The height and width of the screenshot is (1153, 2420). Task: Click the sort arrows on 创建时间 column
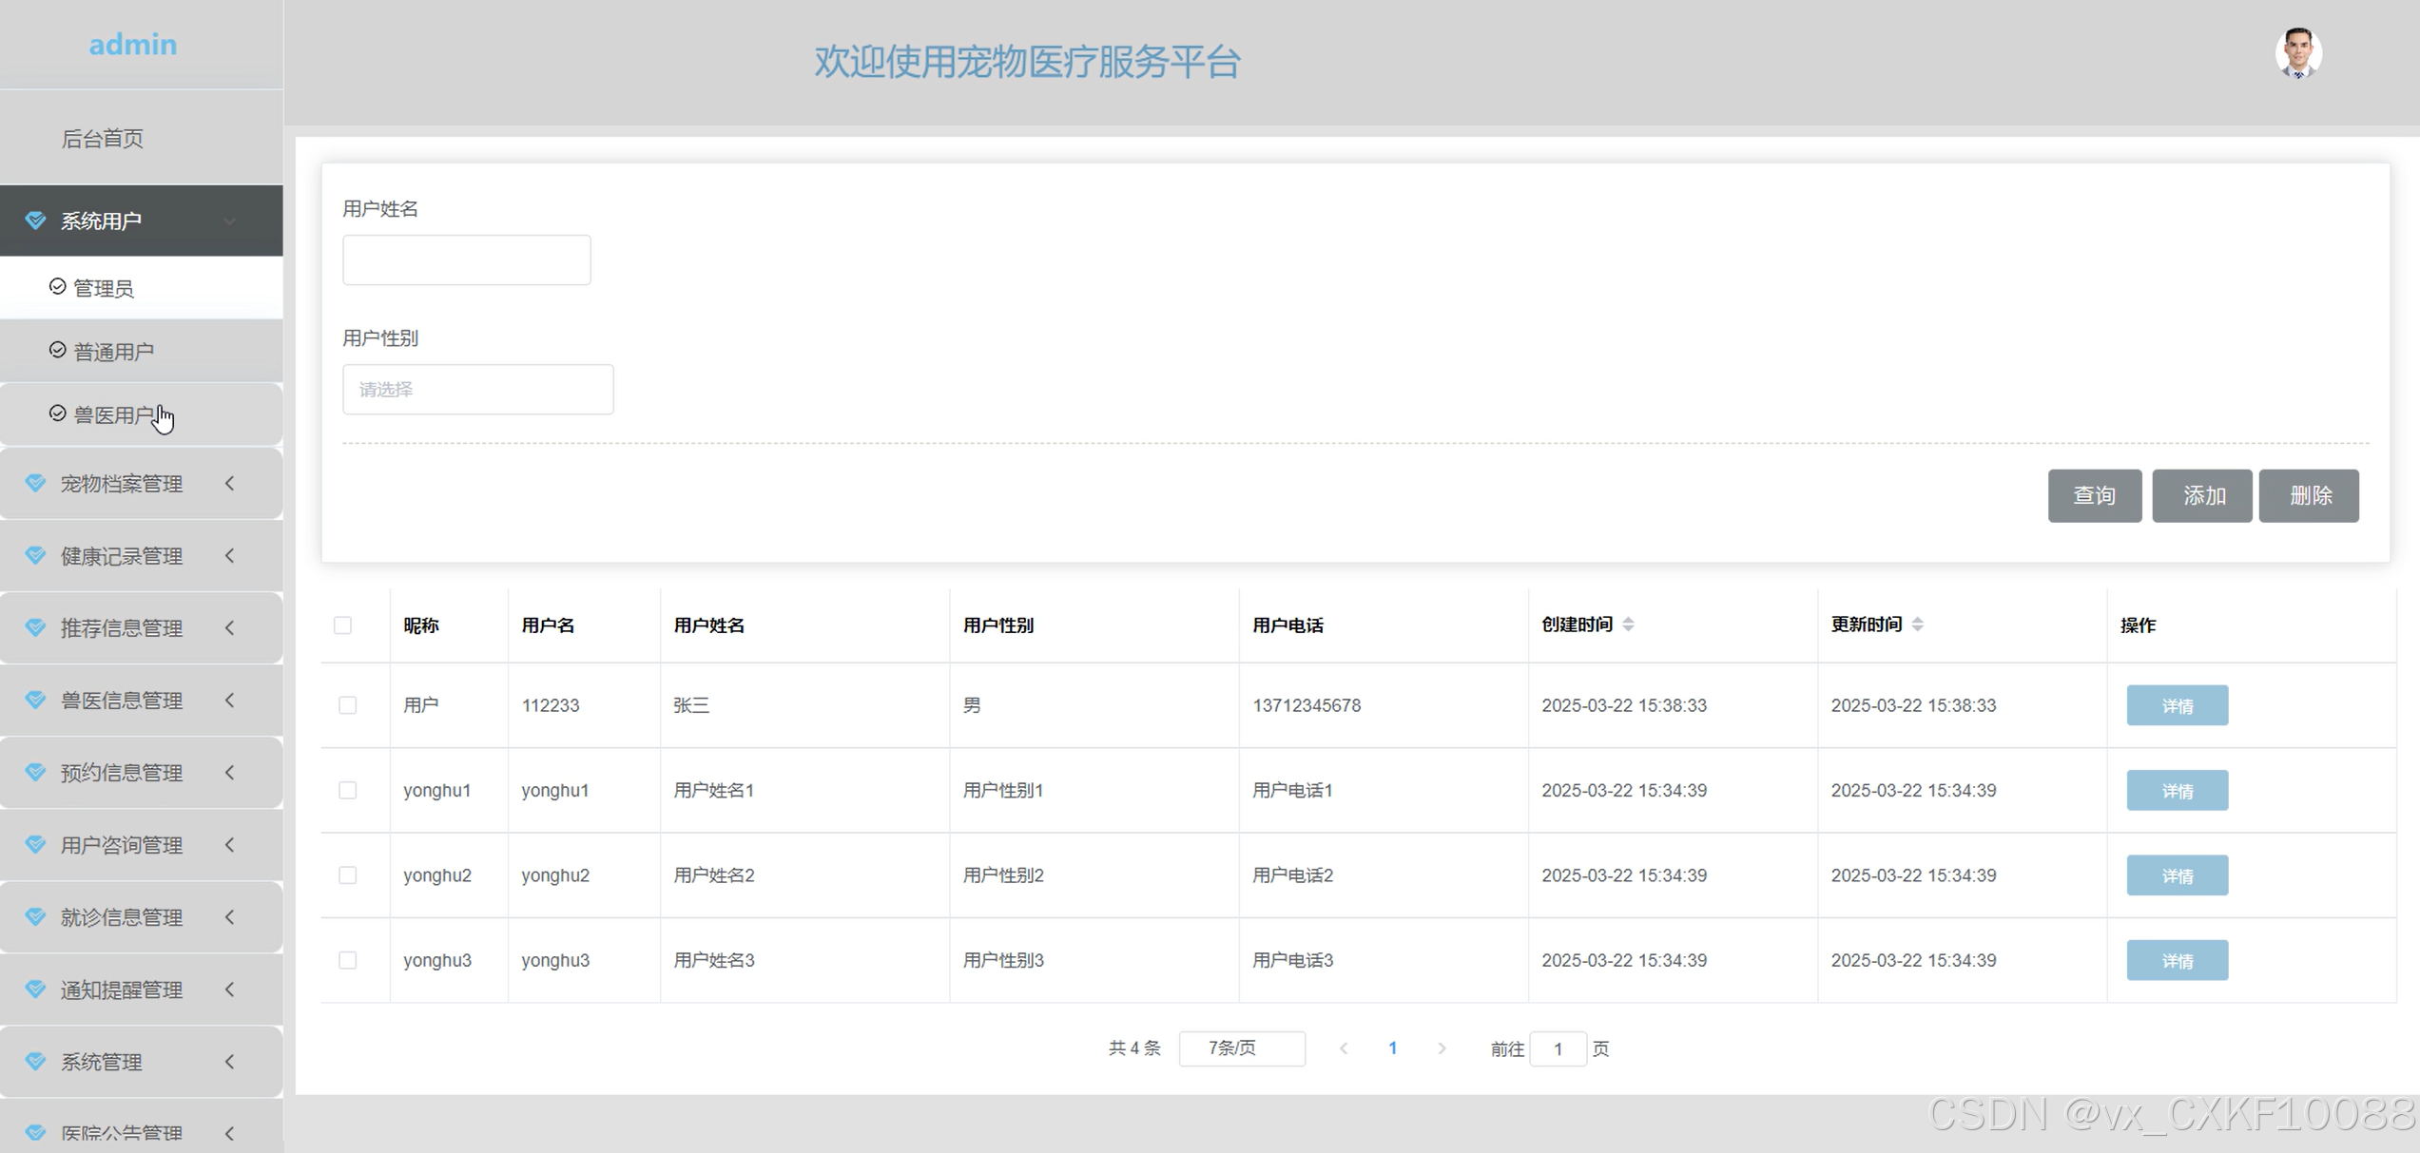point(1628,625)
